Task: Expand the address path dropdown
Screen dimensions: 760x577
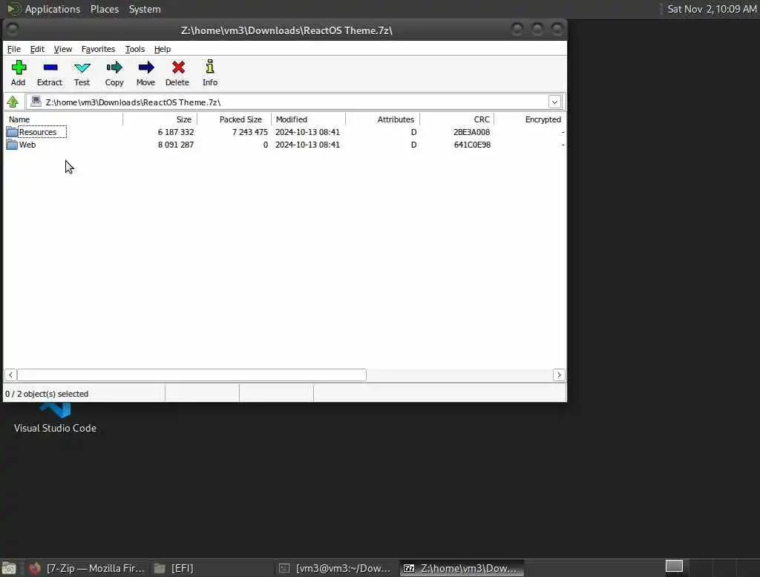Action: pyautogui.click(x=554, y=102)
